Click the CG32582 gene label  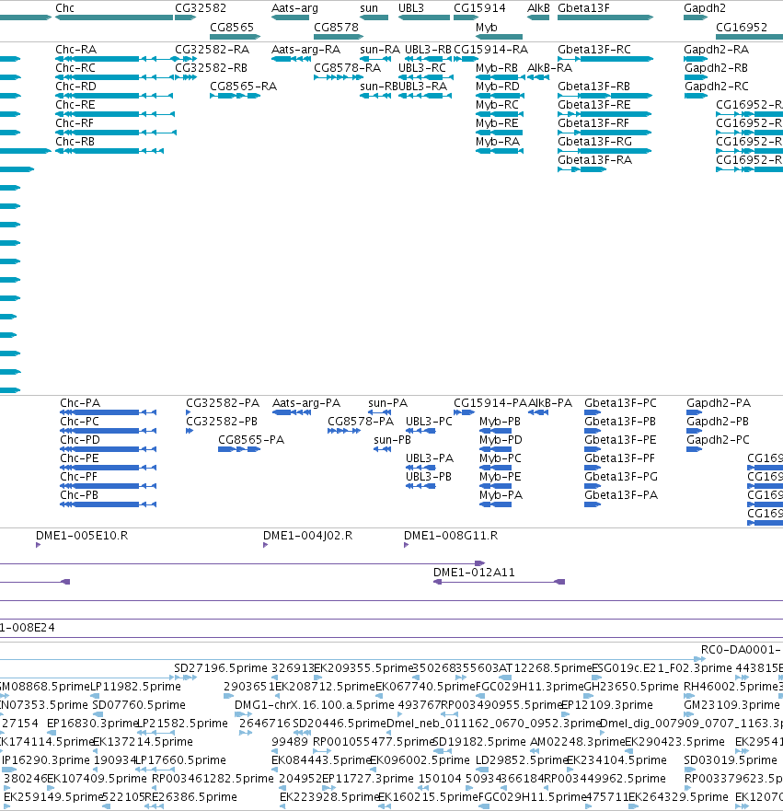201,8
